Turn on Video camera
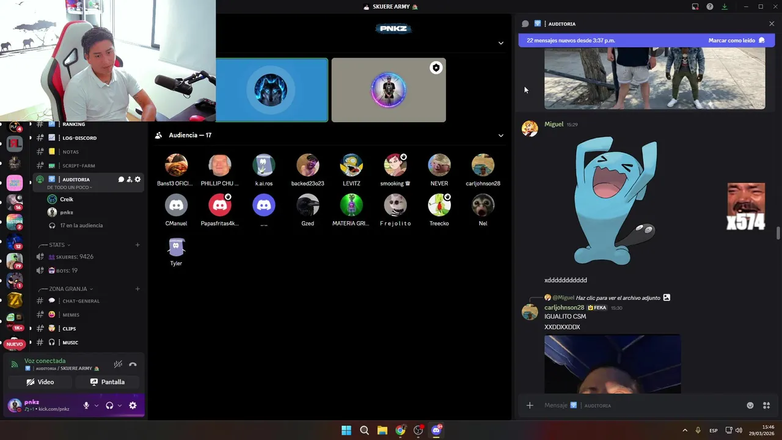The width and height of the screenshot is (782, 440). 40,382
